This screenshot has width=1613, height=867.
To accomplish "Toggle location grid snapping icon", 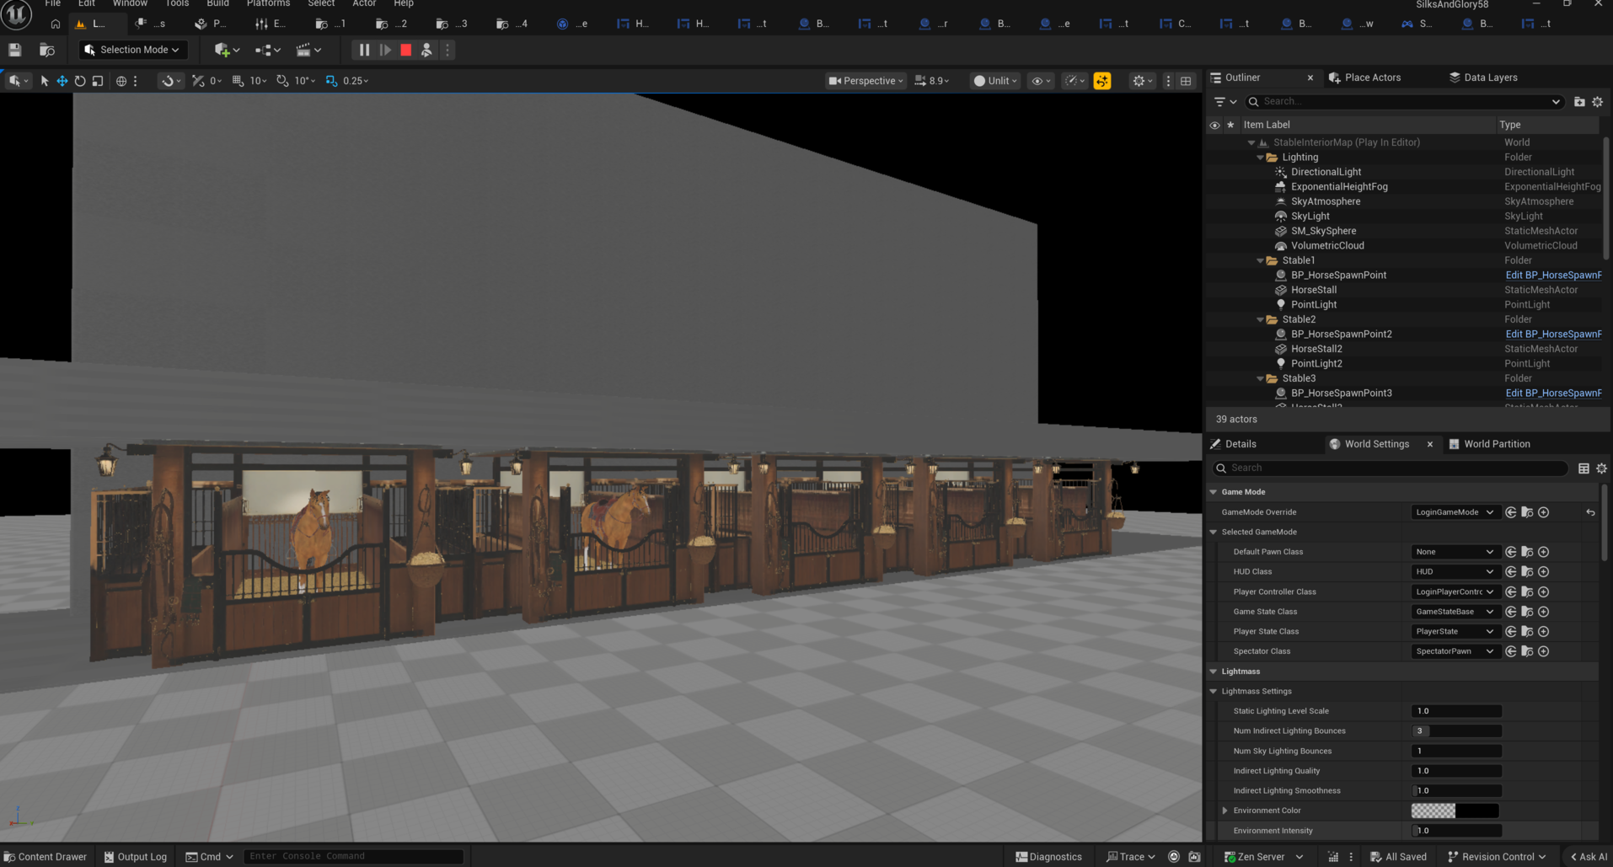I will (238, 81).
